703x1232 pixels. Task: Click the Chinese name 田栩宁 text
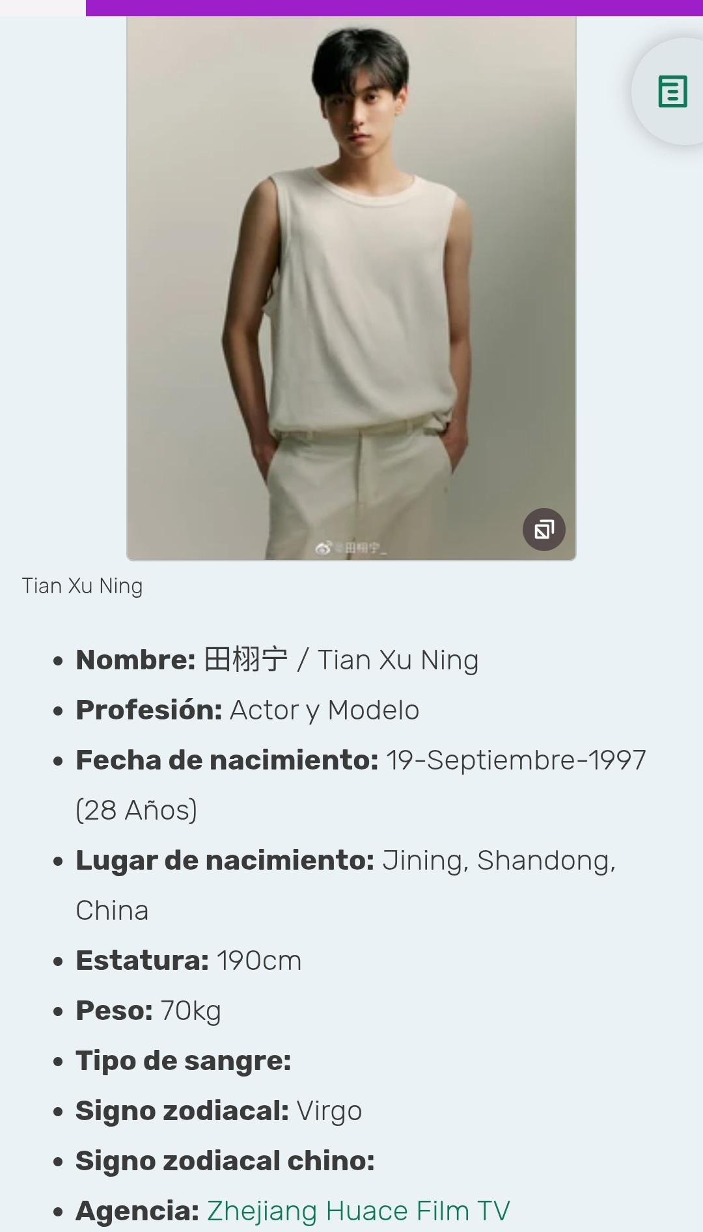(x=245, y=660)
